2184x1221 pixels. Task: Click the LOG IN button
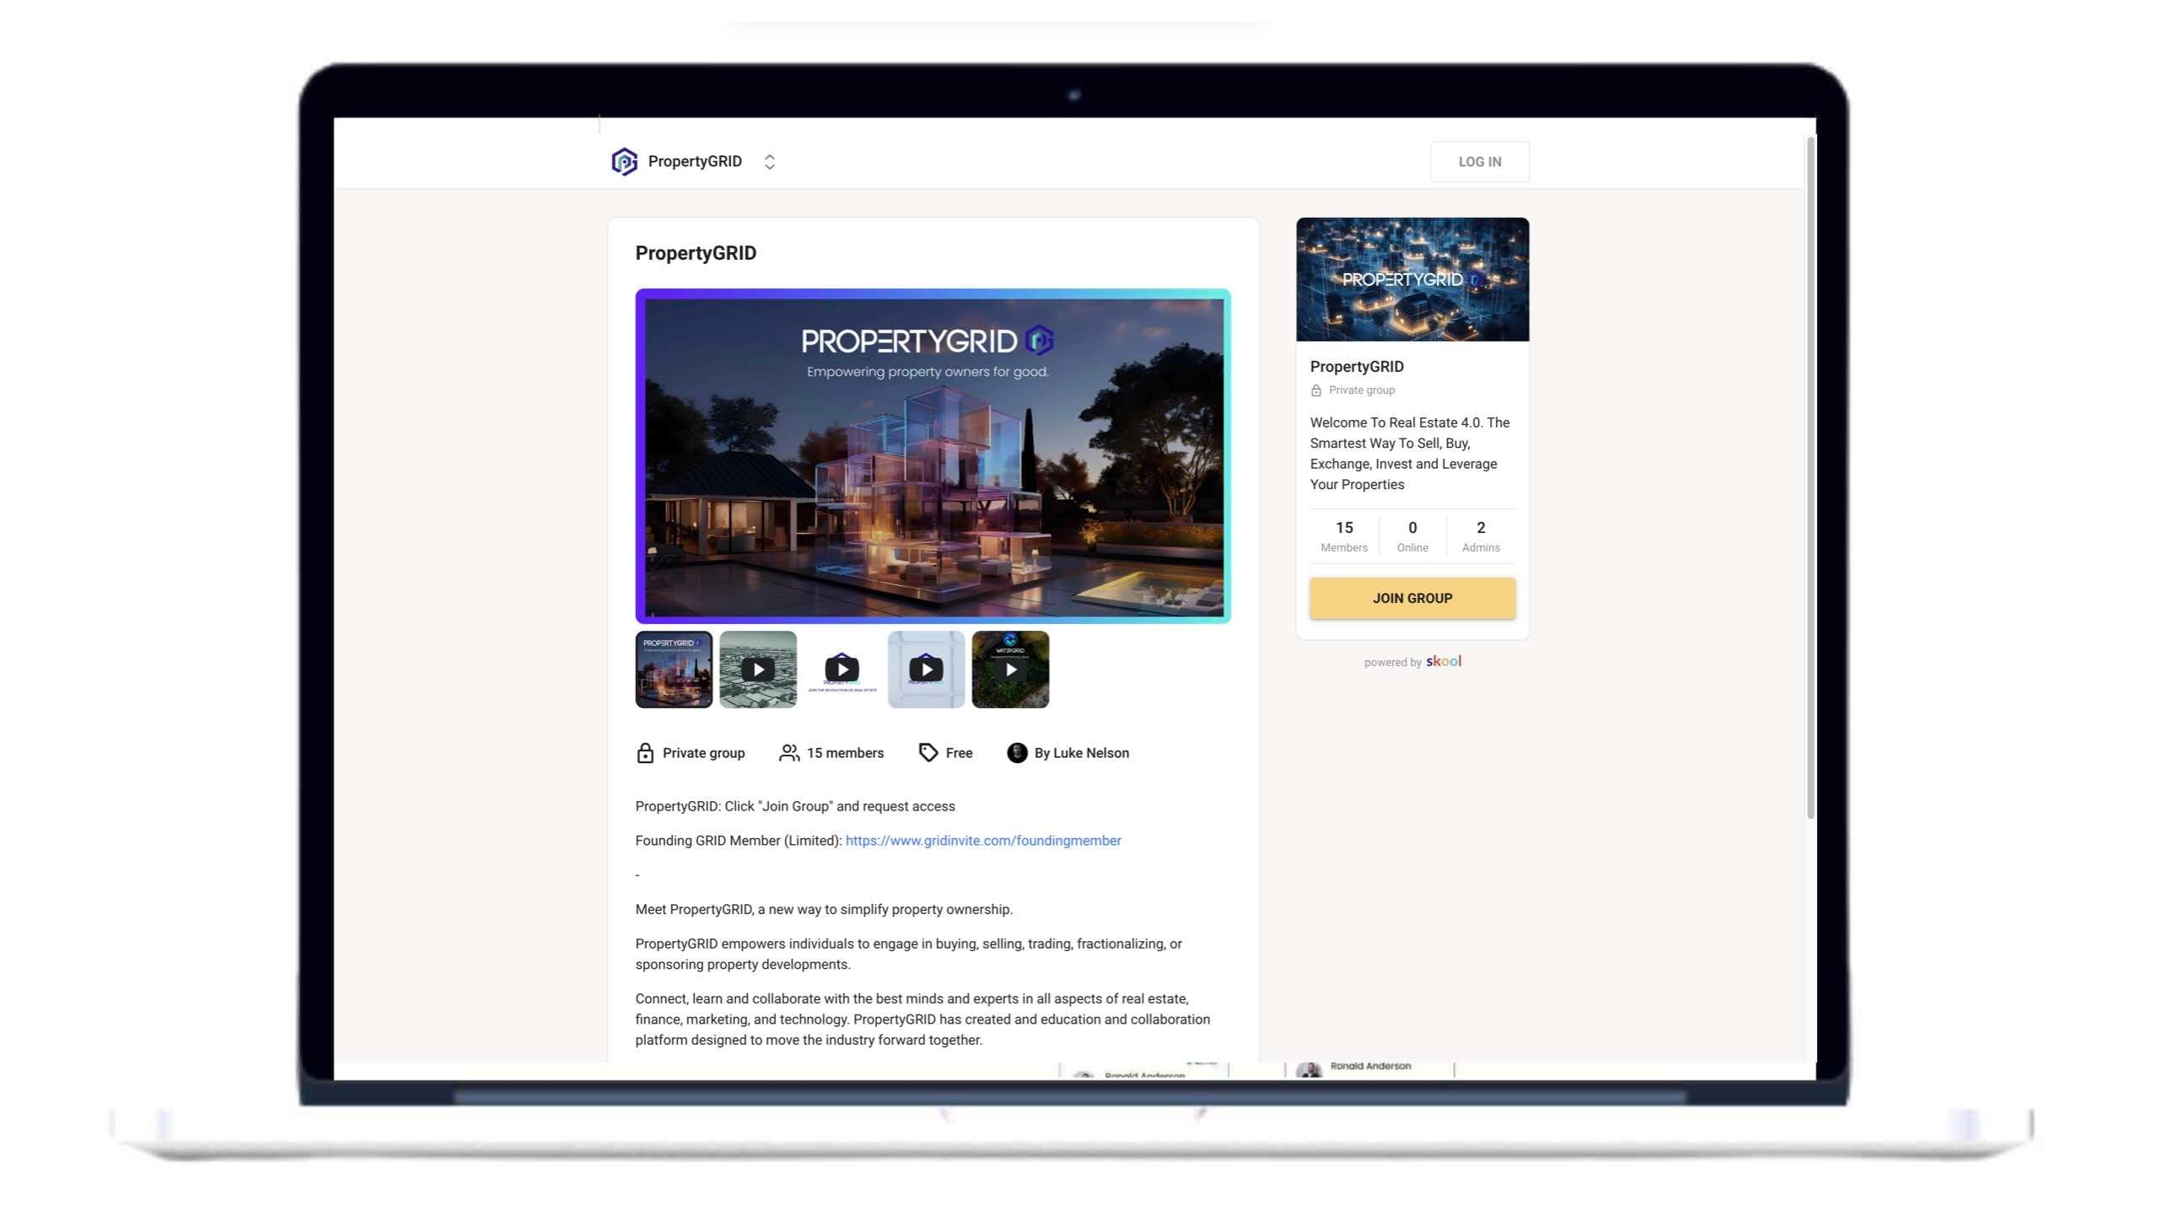[x=1479, y=161]
